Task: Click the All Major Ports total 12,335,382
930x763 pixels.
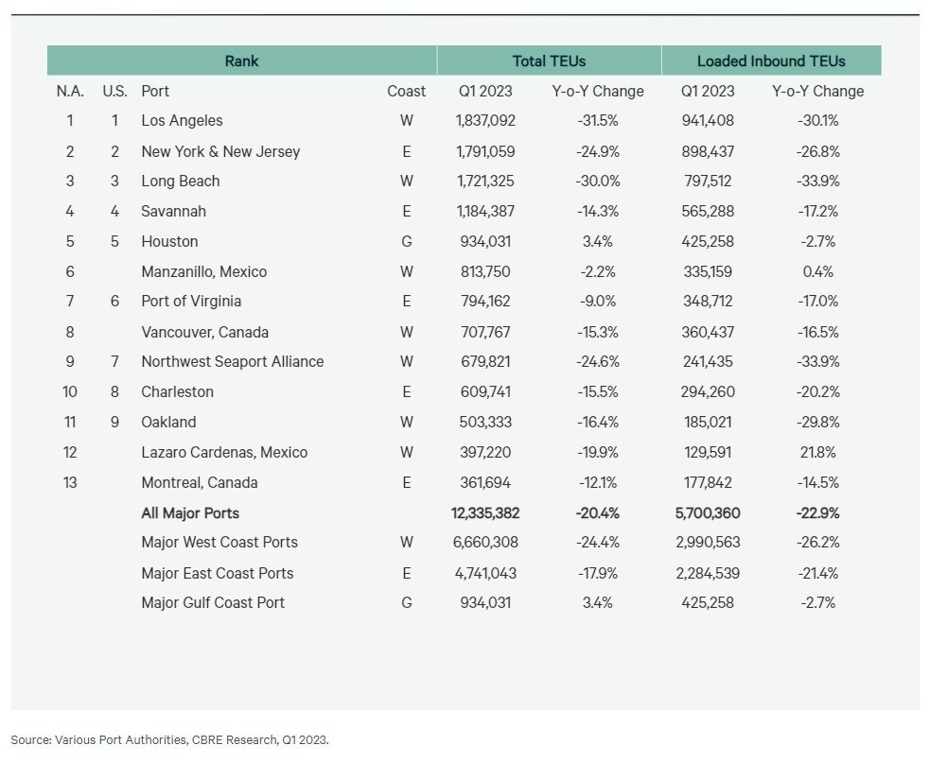Action: [485, 513]
